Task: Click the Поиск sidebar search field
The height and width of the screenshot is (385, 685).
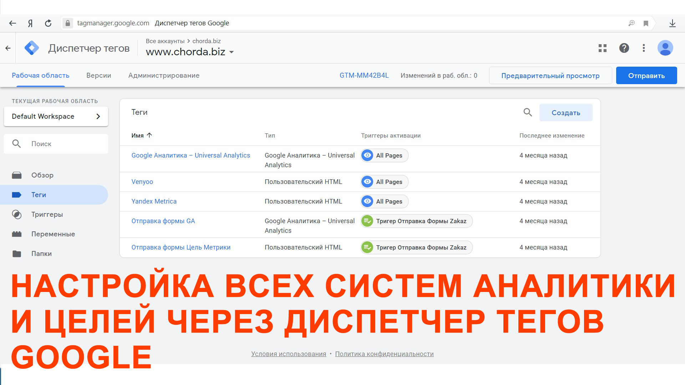Action: tap(56, 144)
